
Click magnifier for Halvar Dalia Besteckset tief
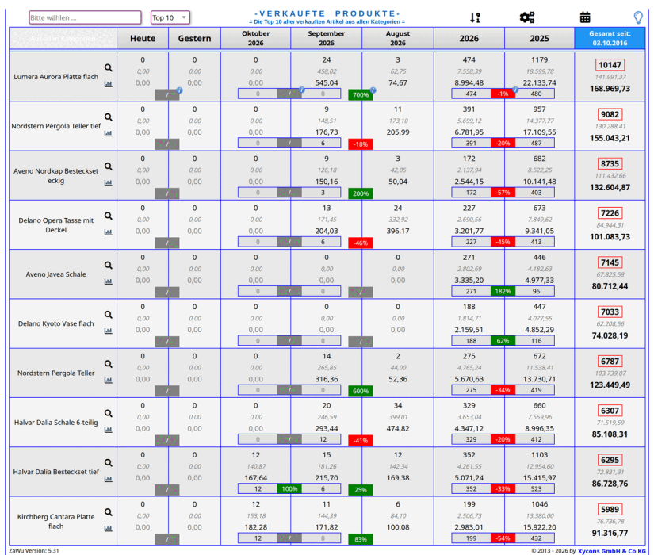point(109,463)
